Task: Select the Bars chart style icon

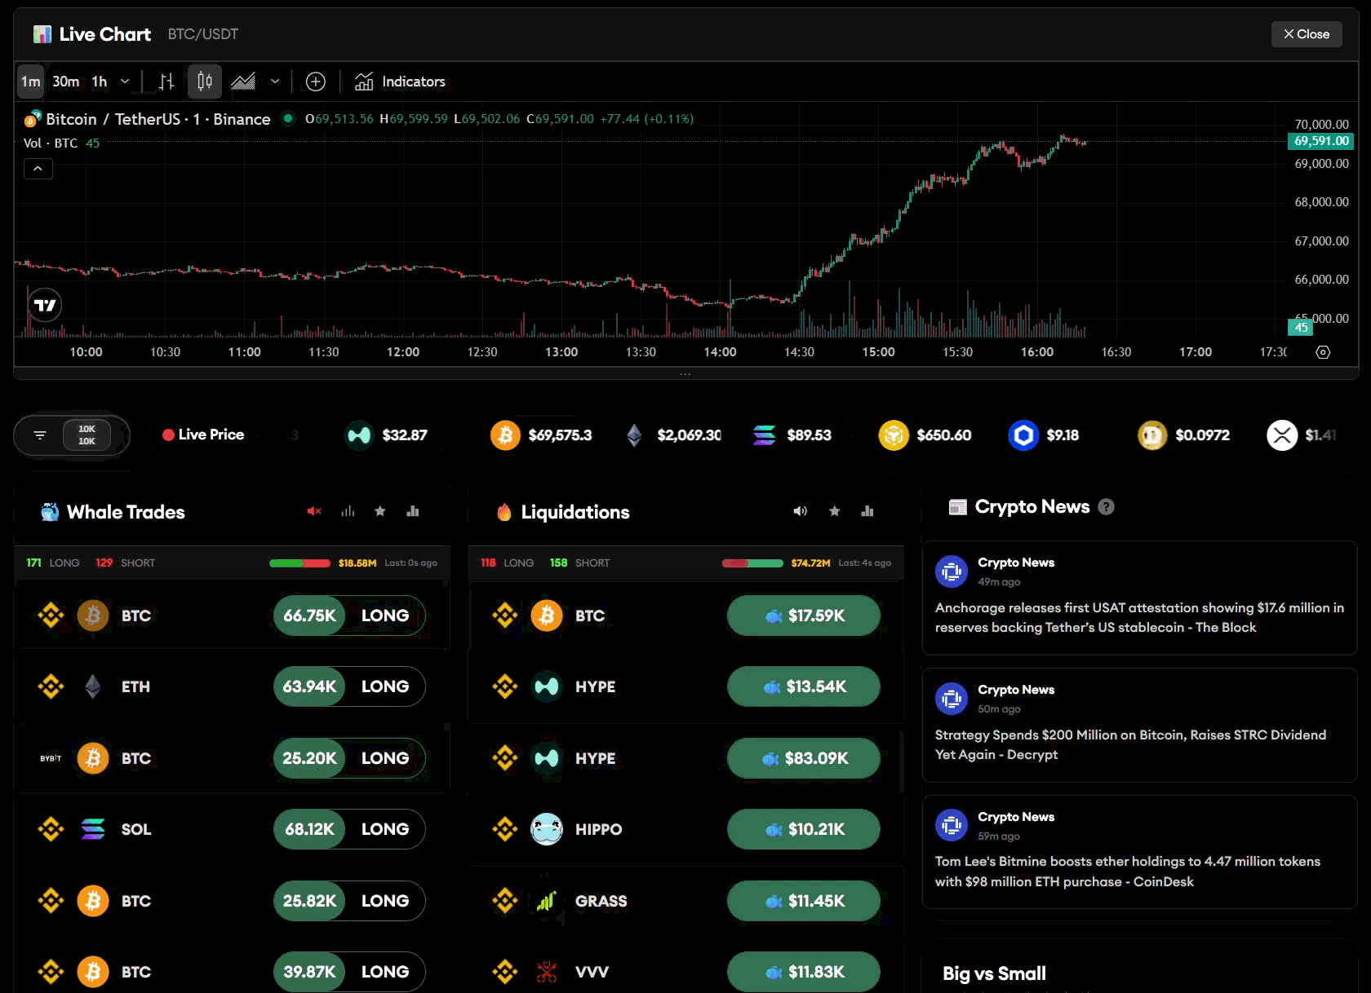Action: click(x=166, y=82)
